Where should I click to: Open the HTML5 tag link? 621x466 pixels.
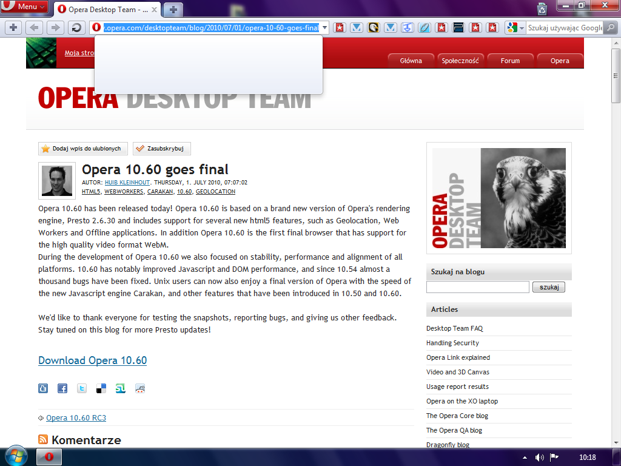91,191
